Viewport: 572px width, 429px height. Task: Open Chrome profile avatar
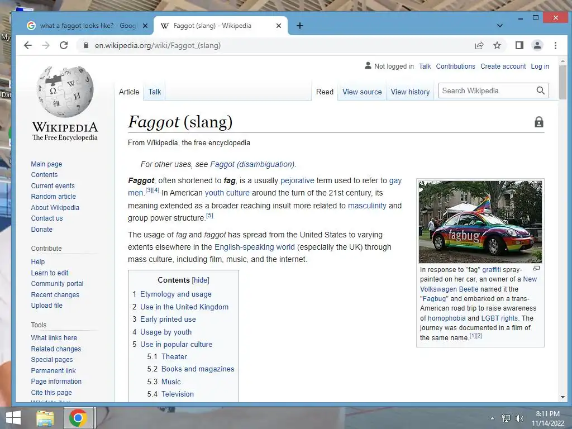point(537,45)
